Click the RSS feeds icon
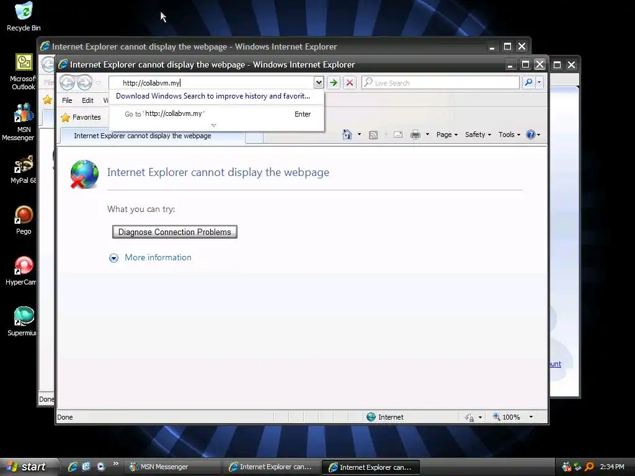This screenshot has height=476, width=635. coord(373,134)
